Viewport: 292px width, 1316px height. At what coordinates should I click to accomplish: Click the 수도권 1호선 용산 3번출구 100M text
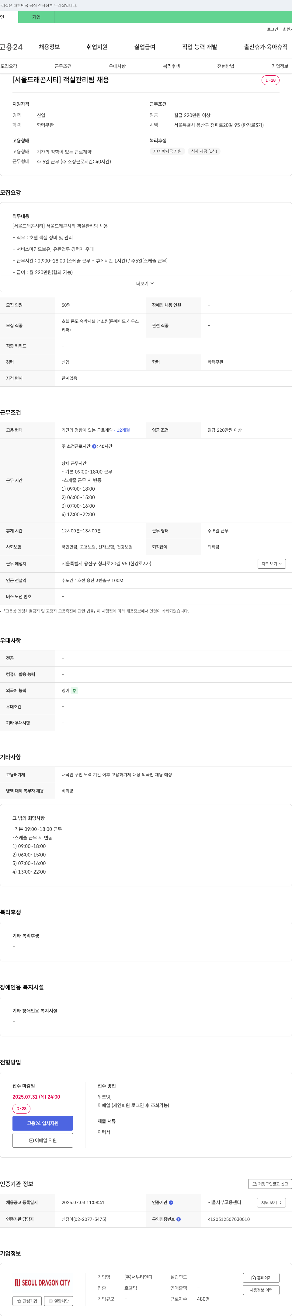(92, 580)
